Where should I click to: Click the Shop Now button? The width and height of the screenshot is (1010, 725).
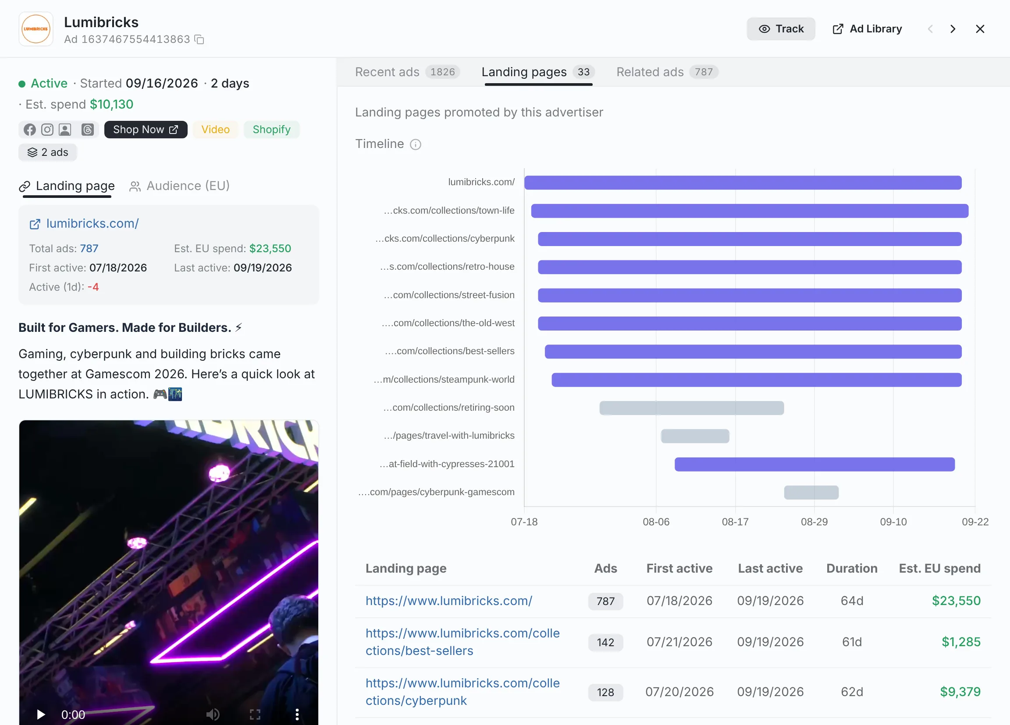(146, 130)
